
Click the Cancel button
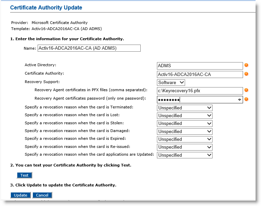click(x=42, y=195)
